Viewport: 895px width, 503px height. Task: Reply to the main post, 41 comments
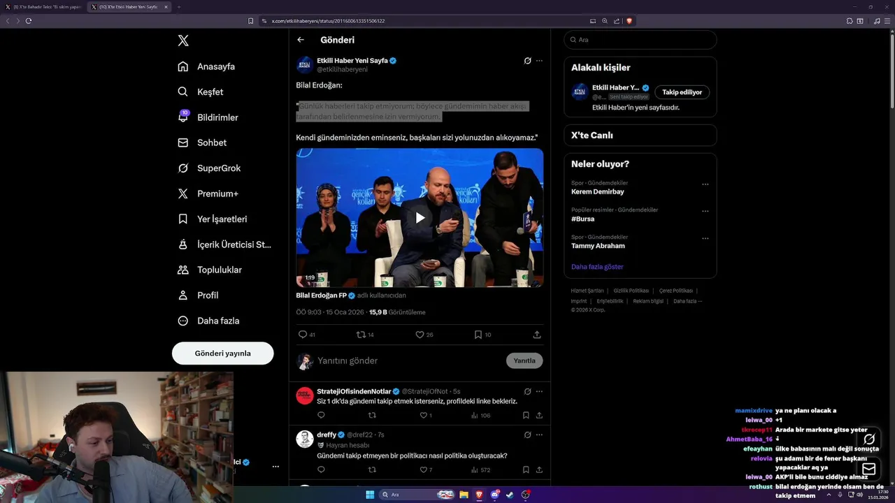[306, 335]
